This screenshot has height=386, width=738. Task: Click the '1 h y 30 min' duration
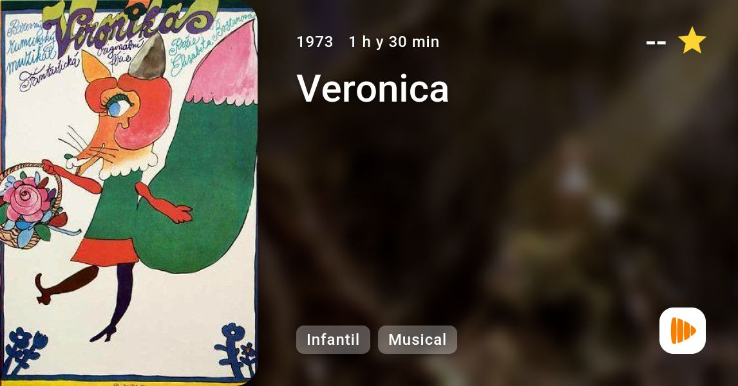tap(394, 42)
